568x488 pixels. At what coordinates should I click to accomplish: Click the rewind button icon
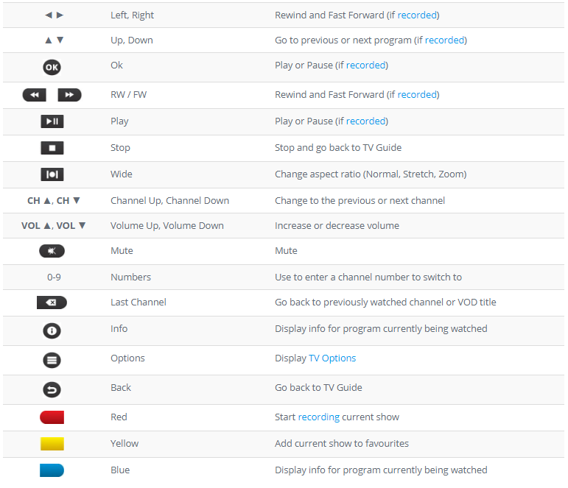(35, 95)
